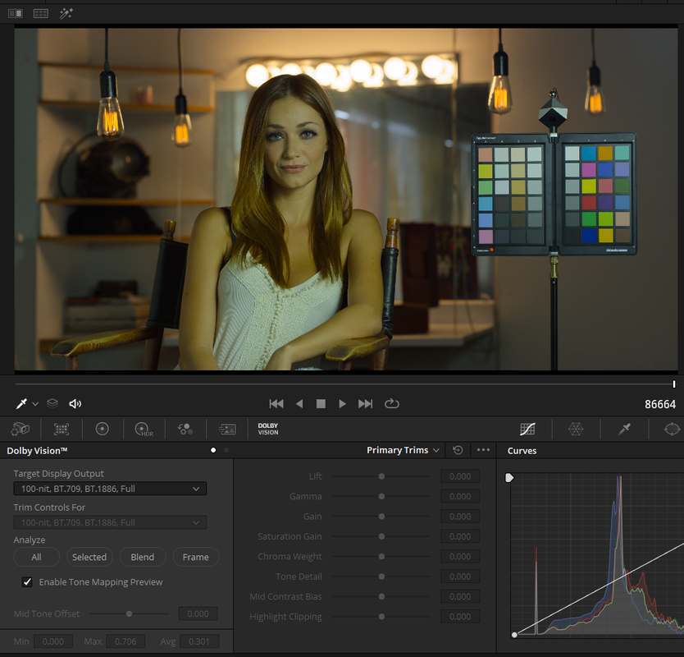Click the curve's bottom-left control point
The width and height of the screenshot is (684, 657).
pos(515,635)
